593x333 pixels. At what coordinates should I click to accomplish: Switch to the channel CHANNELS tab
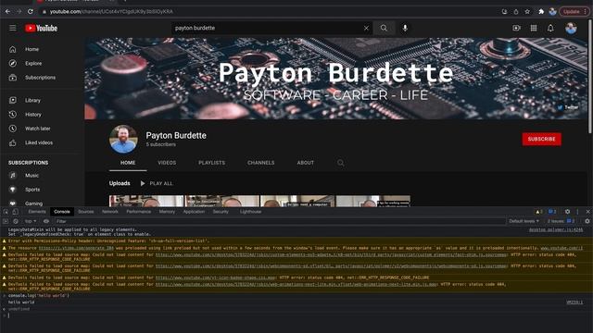point(261,163)
